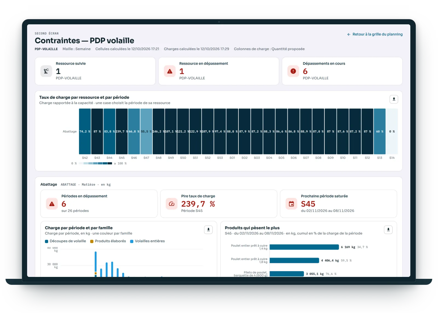Image resolution: width=438 pixels, height=313 pixels.
Task: Select the S46 heatmap cell showing 66,8 %
Action: tap(134, 131)
